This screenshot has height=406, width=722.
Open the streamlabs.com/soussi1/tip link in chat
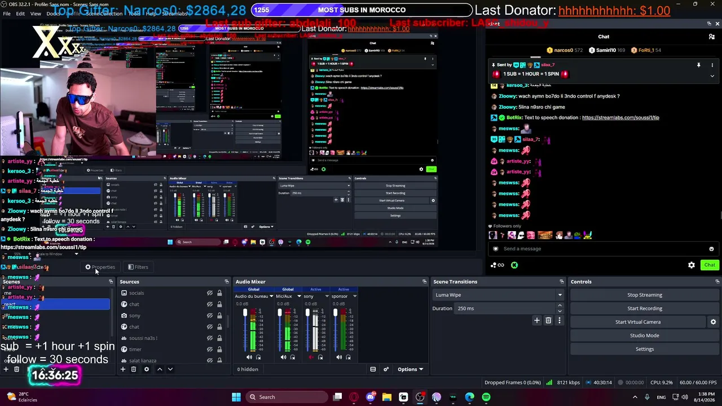click(620, 118)
